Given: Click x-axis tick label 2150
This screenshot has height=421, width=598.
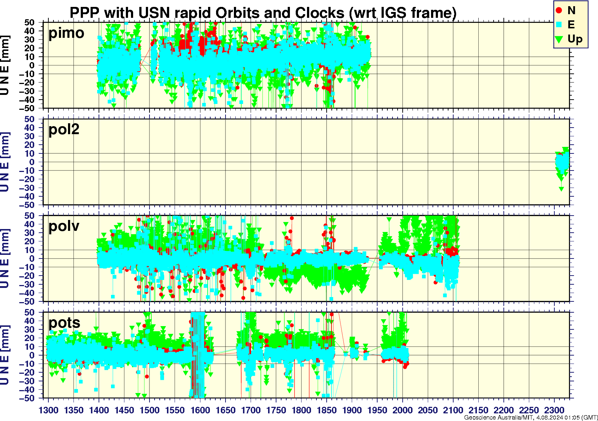Looking at the screenshot, I should pyautogui.click(x=478, y=410).
